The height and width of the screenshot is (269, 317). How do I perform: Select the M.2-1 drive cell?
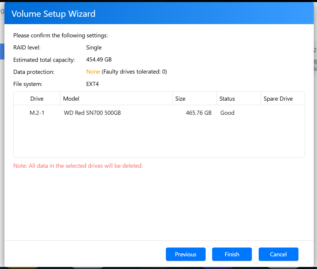[37, 113]
